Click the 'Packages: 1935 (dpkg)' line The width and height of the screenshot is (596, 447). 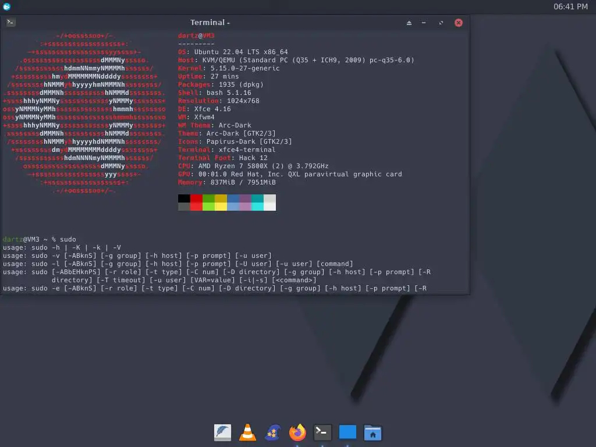221,85
